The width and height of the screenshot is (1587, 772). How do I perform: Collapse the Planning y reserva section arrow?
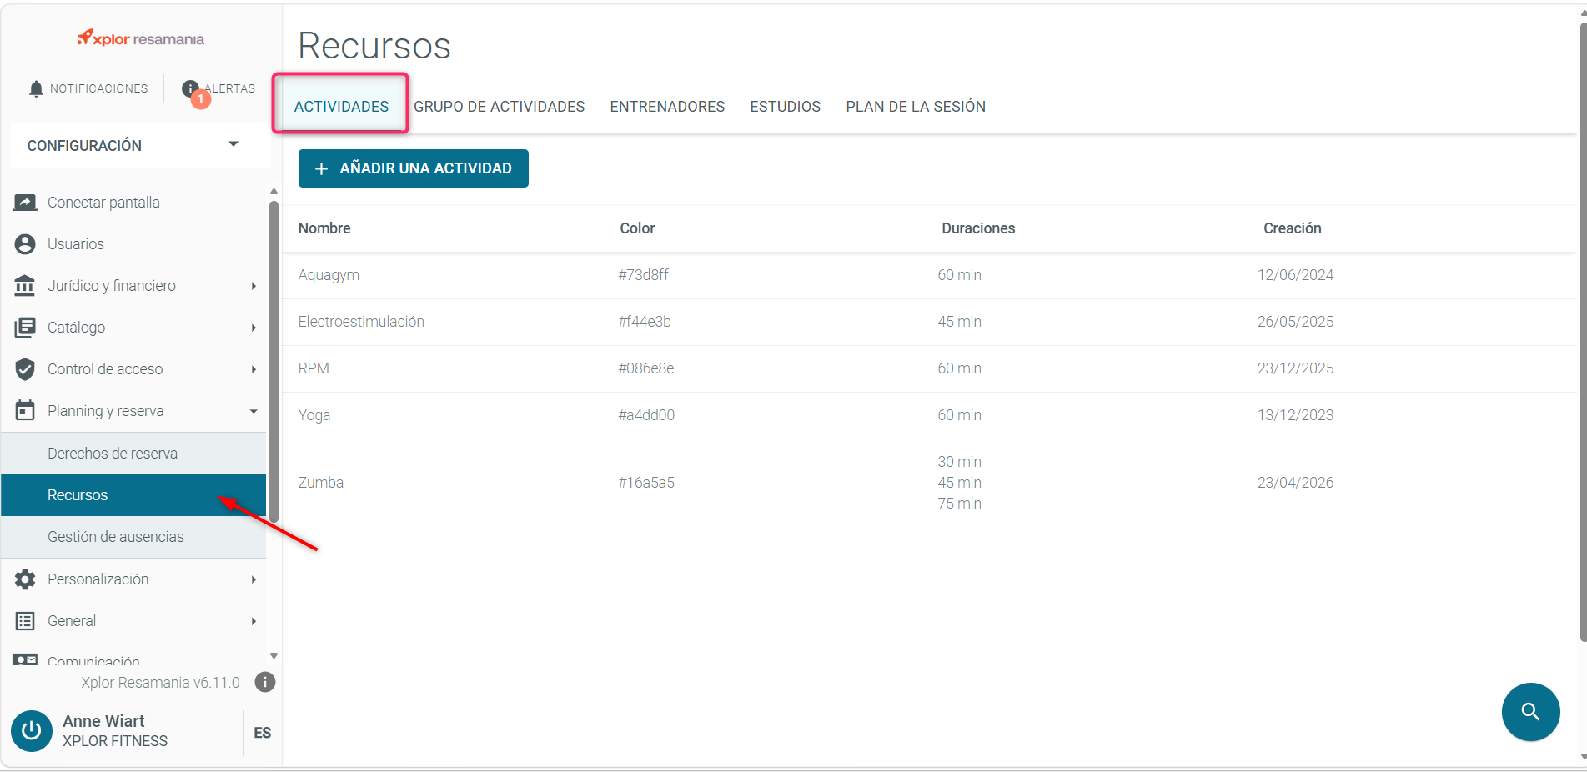[x=254, y=411]
